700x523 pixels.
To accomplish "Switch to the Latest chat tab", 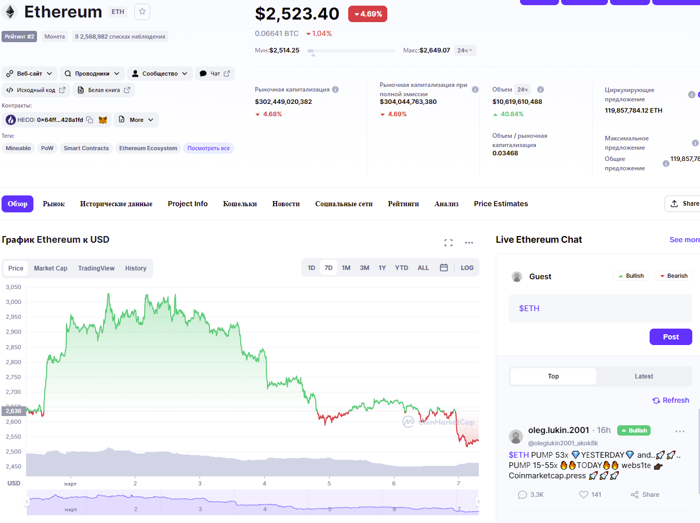I will [643, 376].
